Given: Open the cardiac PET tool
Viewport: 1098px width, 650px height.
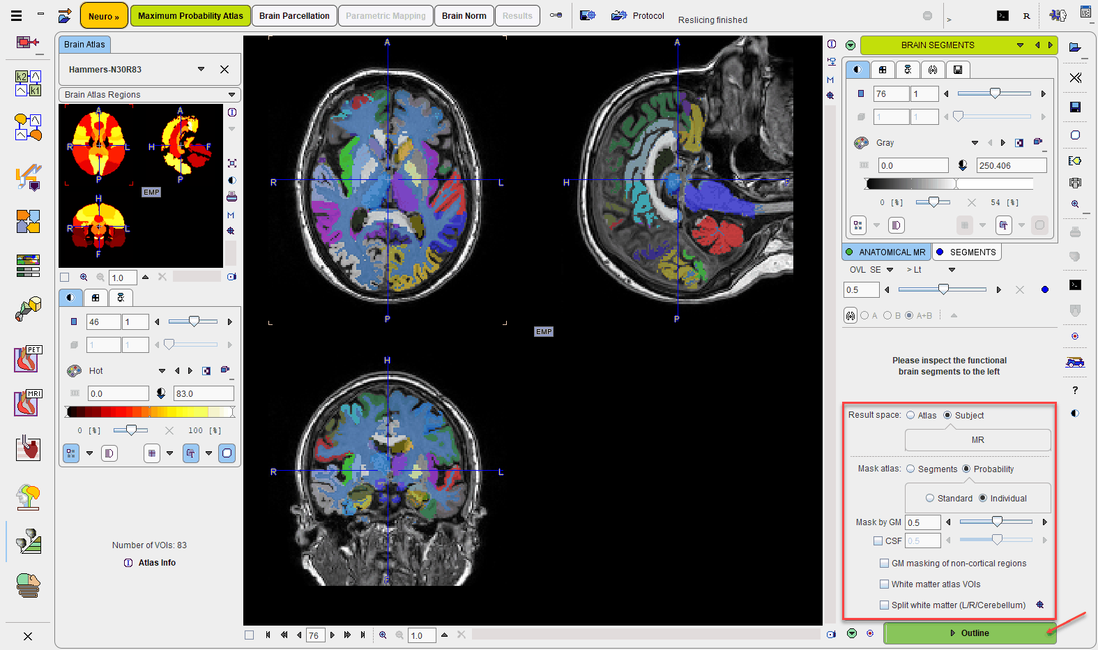Looking at the screenshot, I should [x=28, y=358].
